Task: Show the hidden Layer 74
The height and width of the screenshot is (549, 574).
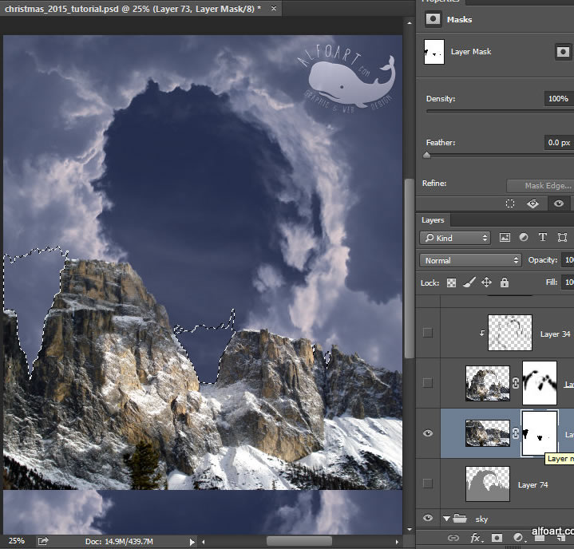Action: pyautogui.click(x=428, y=484)
